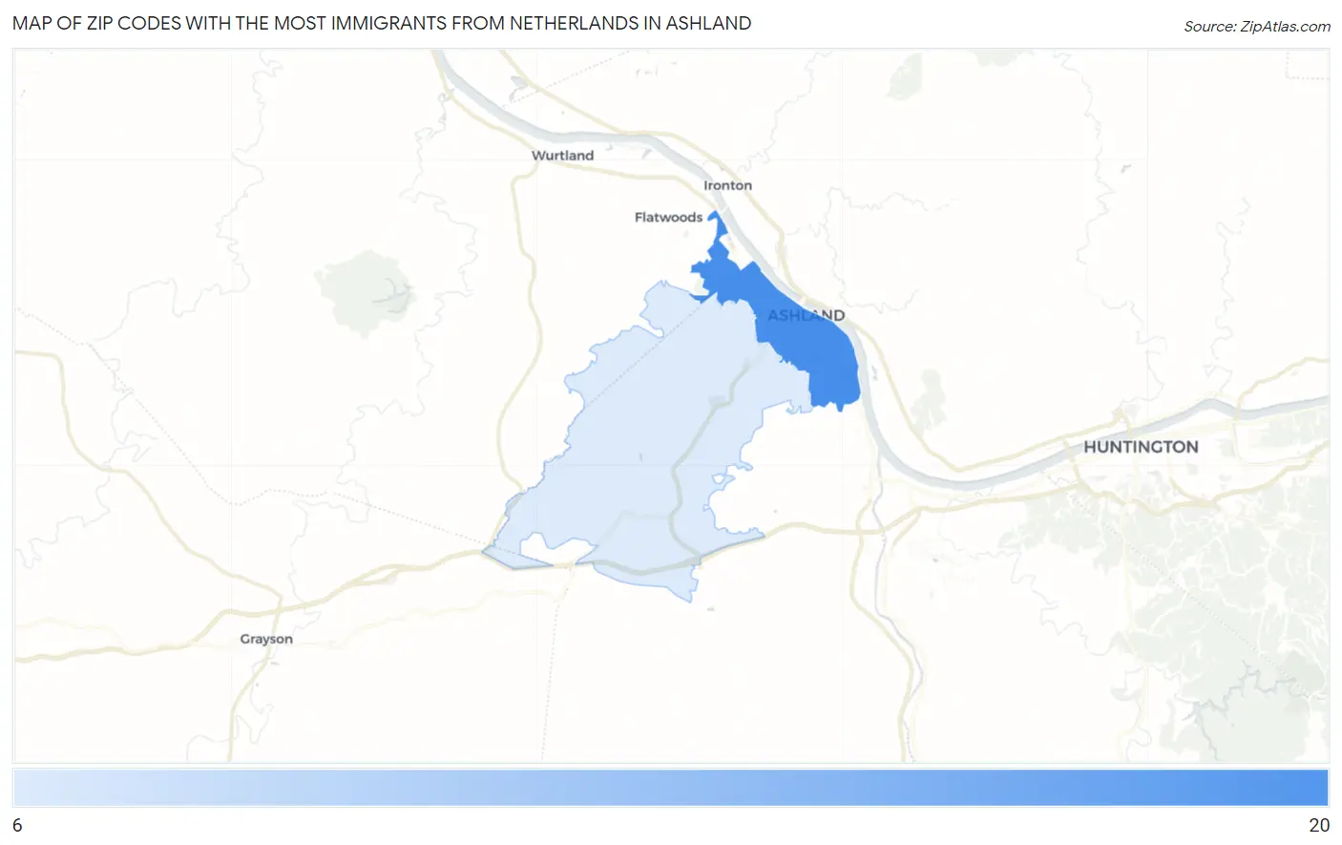Click the Grayson town label
Image resolution: width=1342 pixels, height=845 pixels.
tap(266, 639)
